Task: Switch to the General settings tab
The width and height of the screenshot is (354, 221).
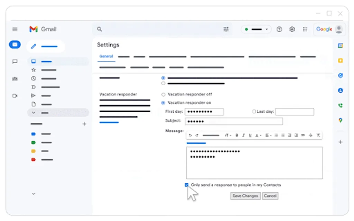Action: tap(106, 56)
